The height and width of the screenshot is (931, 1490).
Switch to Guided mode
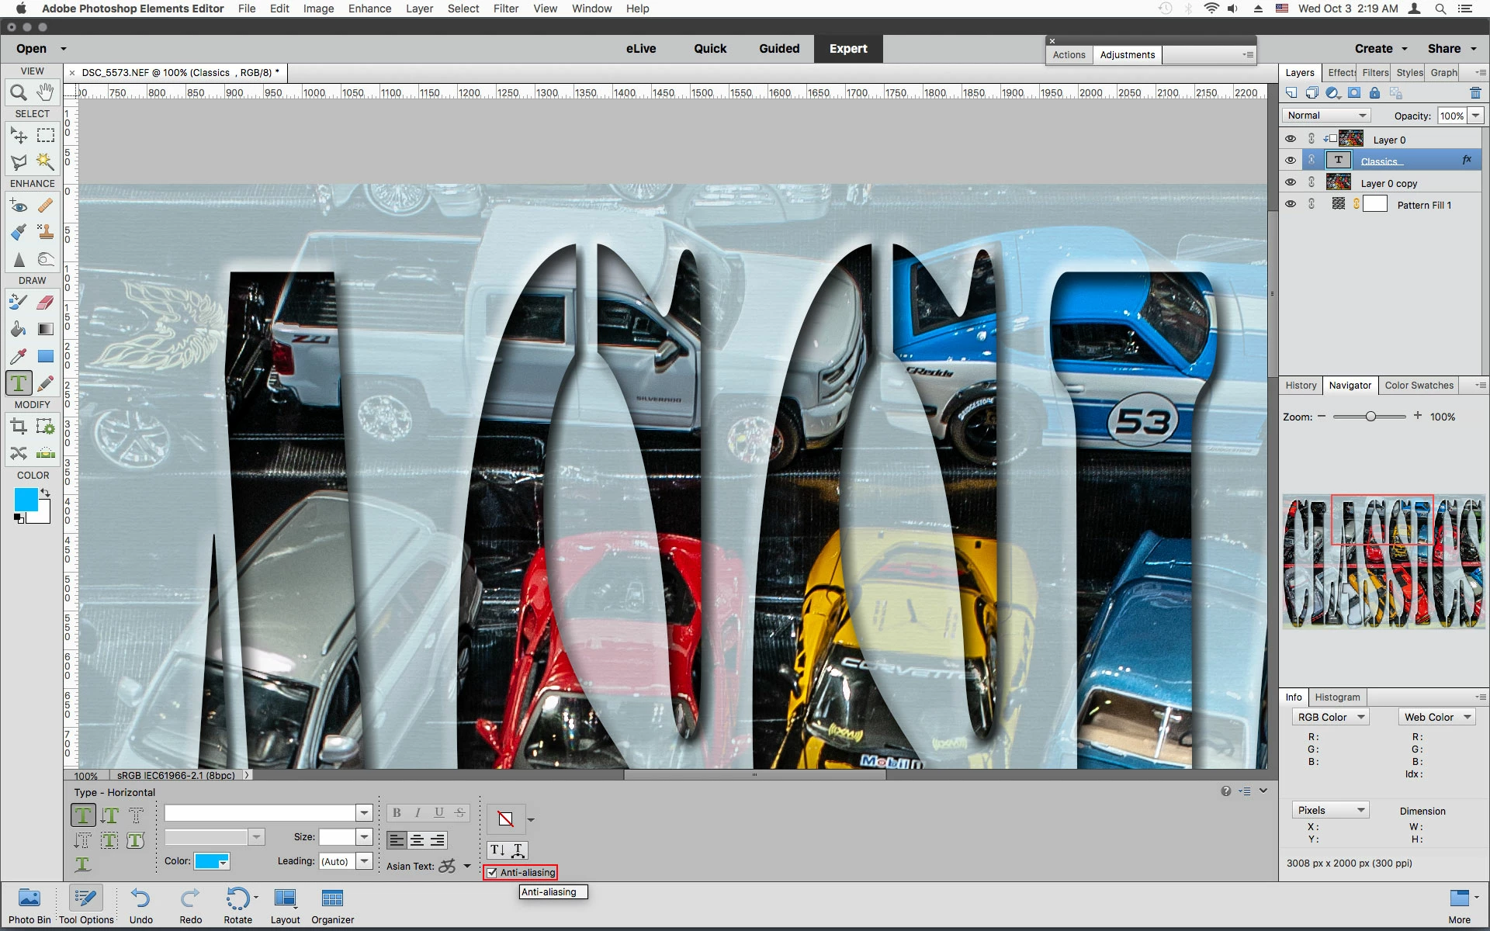(778, 48)
